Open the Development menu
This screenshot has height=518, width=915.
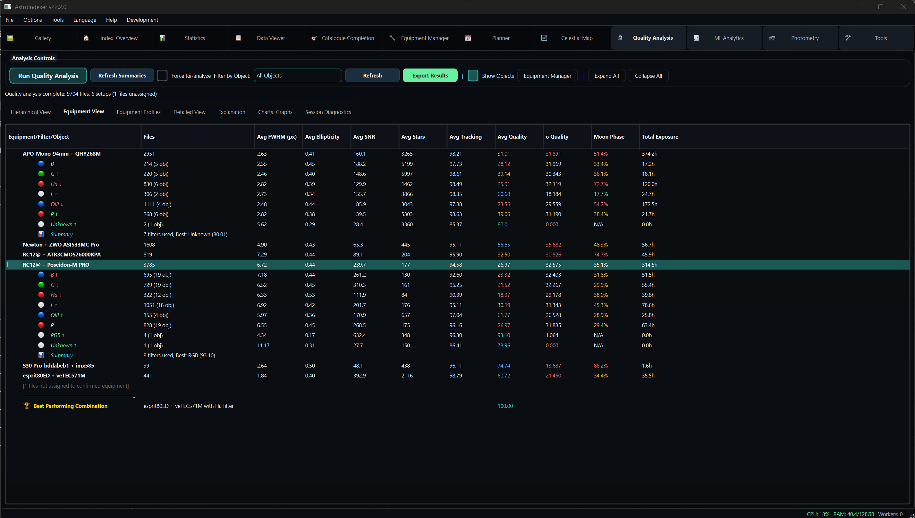[142, 20]
